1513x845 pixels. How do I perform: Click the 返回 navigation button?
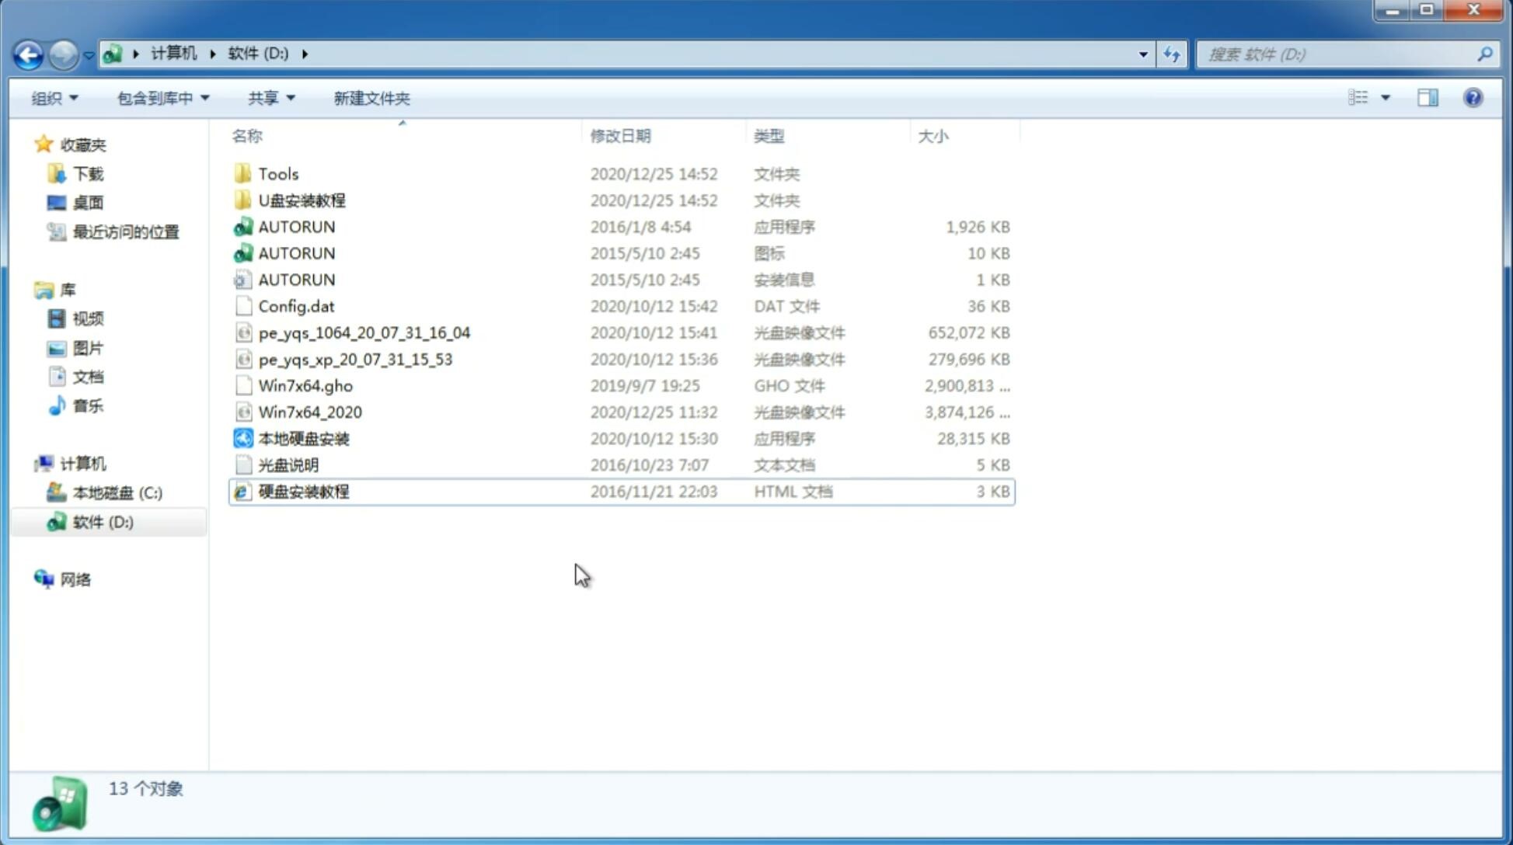pos(28,53)
